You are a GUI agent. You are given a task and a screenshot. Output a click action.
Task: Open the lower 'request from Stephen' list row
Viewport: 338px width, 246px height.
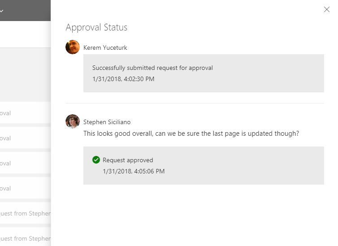coord(25,238)
